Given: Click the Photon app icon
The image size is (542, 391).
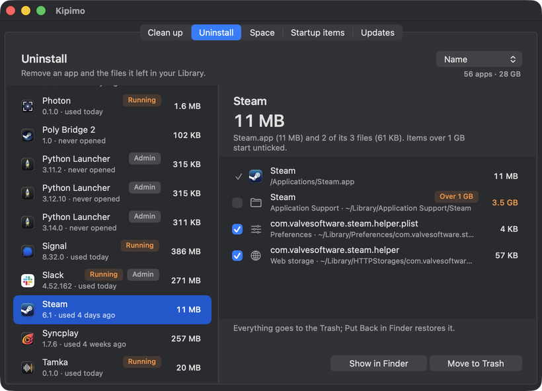Looking at the screenshot, I should 28,106.
